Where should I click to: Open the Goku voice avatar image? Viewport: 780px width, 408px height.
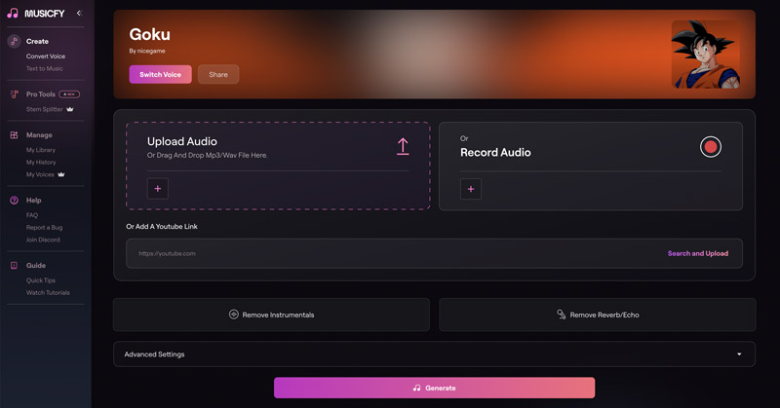click(705, 55)
